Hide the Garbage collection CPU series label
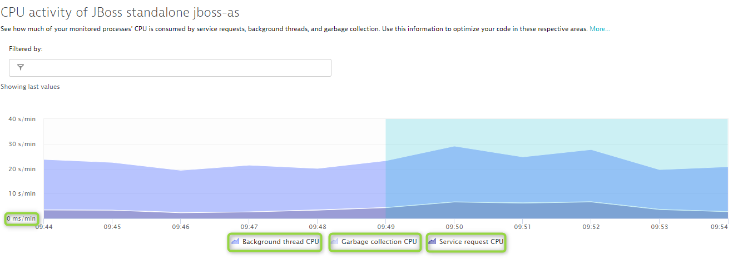Image resolution: width=738 pixels, height=259 pixels. [379, 242]
